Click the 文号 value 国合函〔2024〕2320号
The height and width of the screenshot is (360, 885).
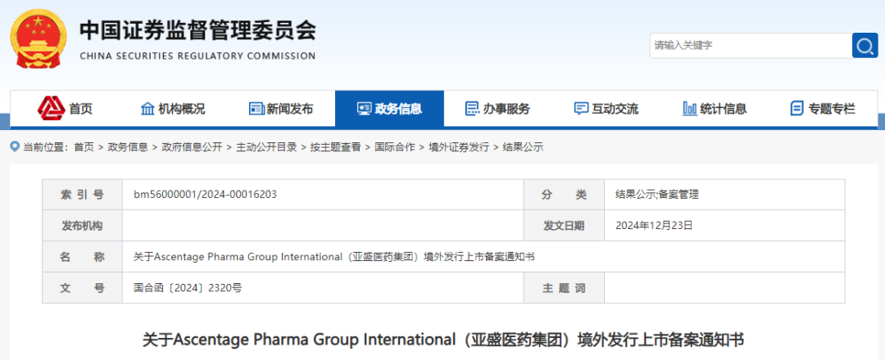pyautogui.click(x=188, y=288)
